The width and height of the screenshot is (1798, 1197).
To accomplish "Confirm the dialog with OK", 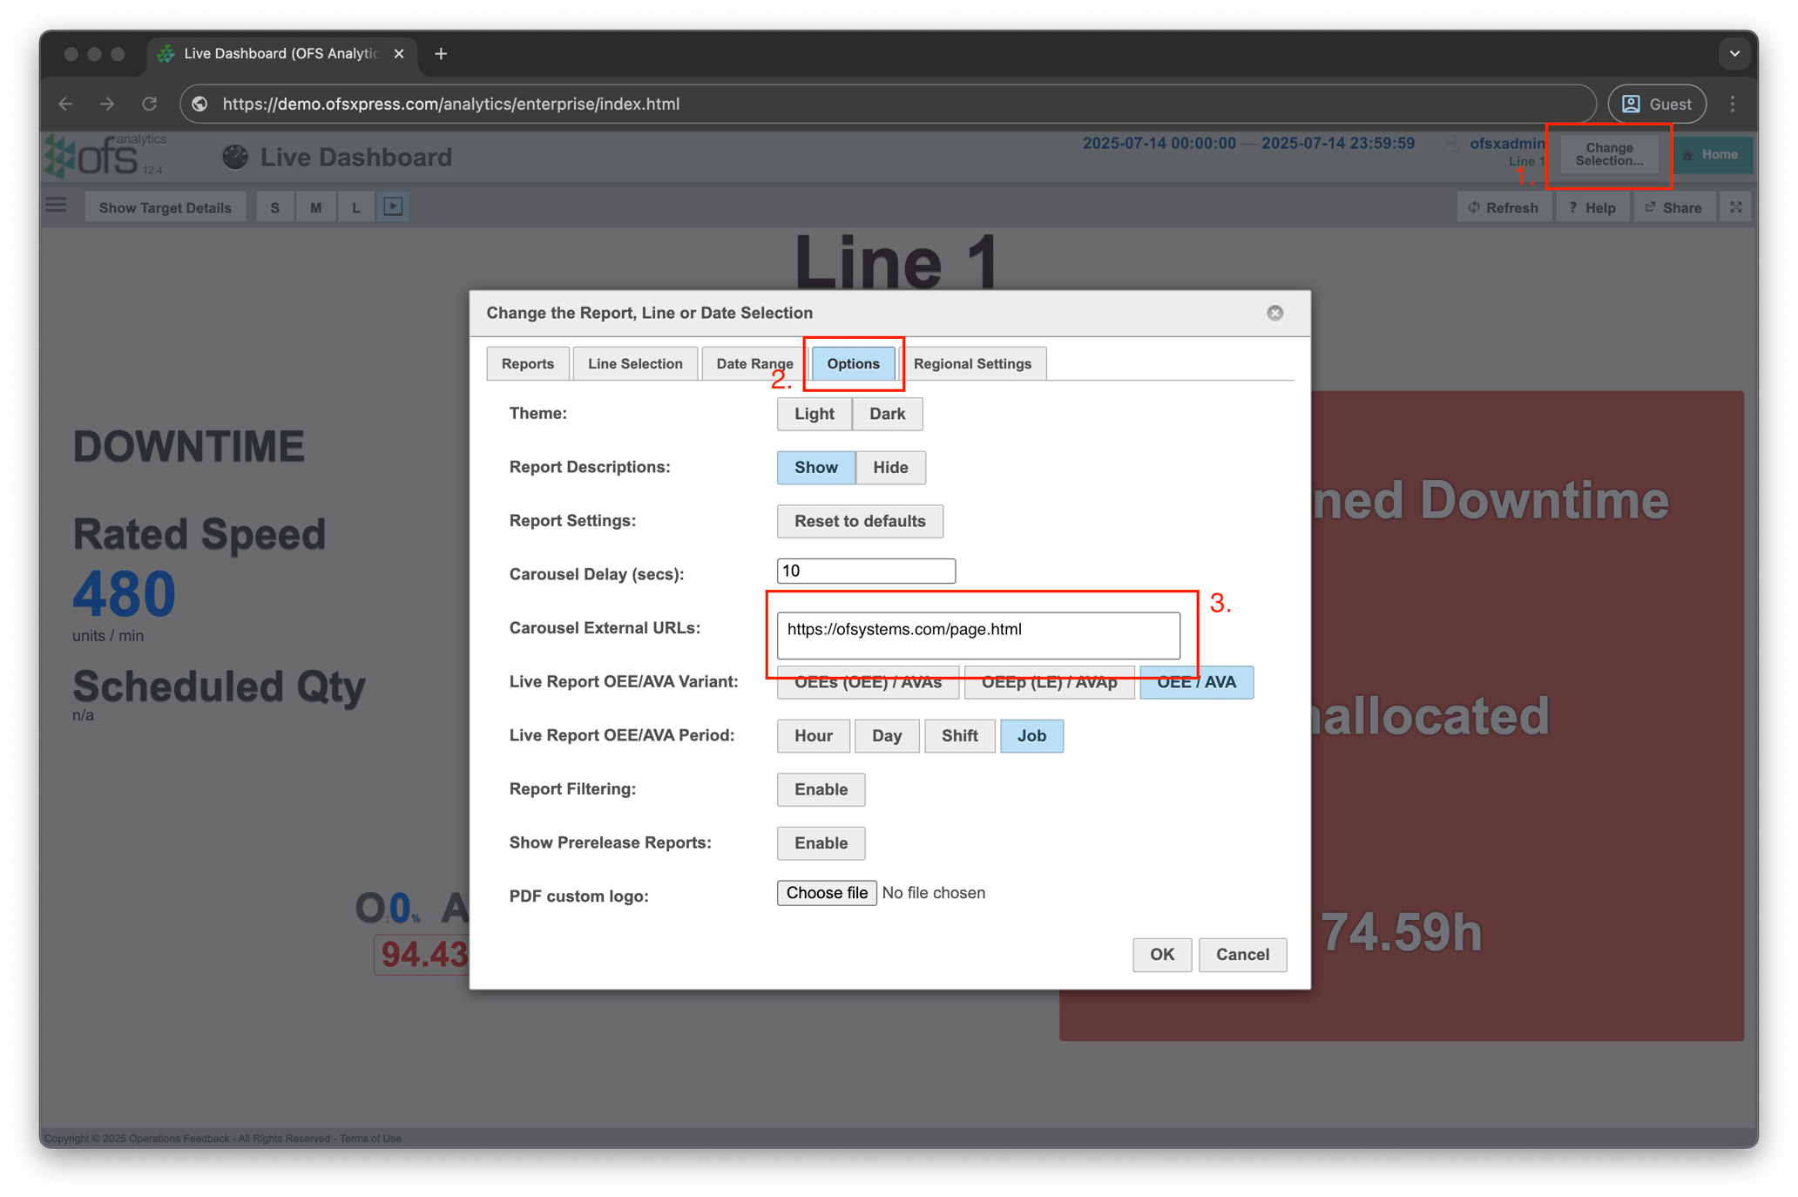I will pos(1161,955).
